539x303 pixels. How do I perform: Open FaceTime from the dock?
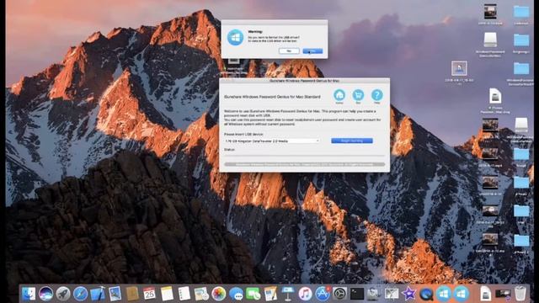(253, 294)
